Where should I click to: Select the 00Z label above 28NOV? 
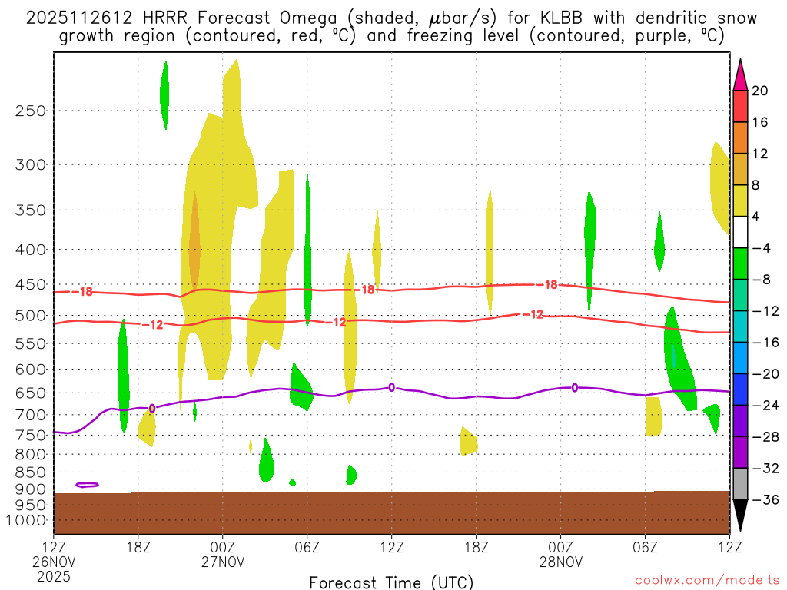560,547
